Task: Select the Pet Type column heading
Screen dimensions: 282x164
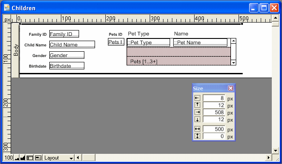Action: 139,34
